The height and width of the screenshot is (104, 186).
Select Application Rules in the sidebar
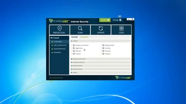point(59,45)
